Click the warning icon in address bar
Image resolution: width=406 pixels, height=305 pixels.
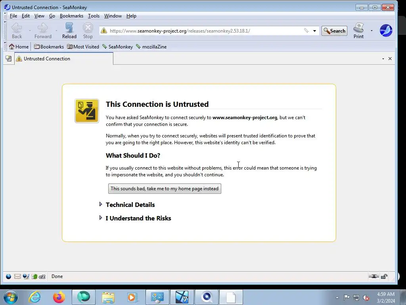104,31
